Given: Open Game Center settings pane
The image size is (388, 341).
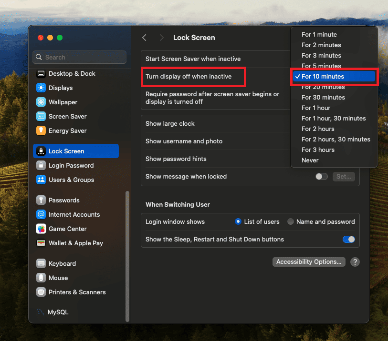Looking at the screenshot, I should point(76,229).
